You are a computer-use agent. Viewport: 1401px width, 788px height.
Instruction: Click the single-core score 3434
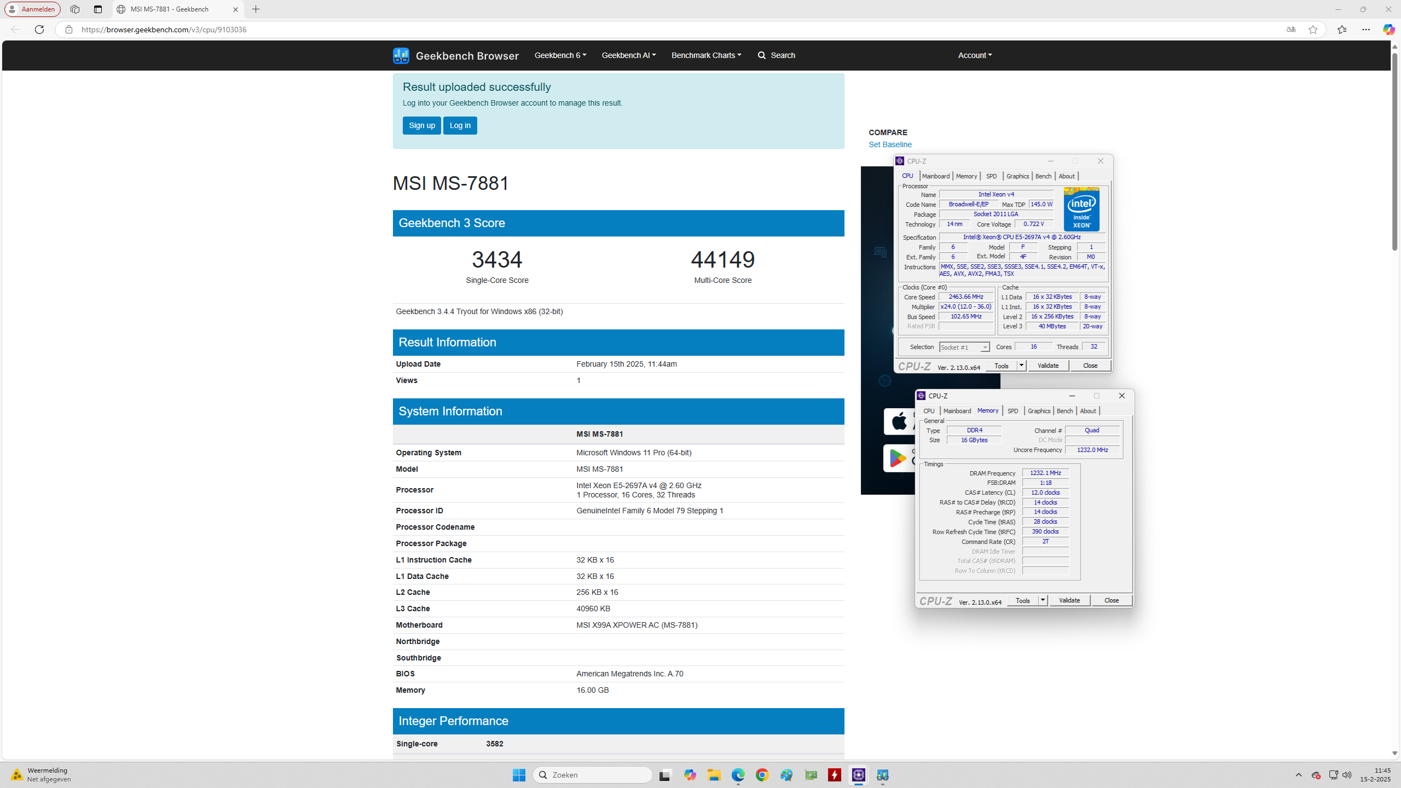click(x=497, y=259)
